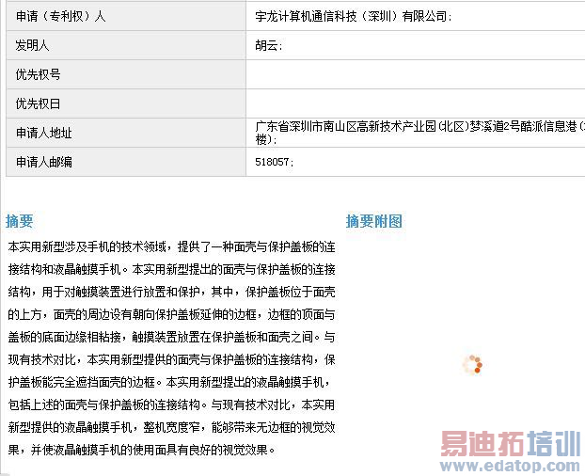This screenshot has width=585, height=476.
Task: Click abstract line beginning 包括上述的面壳
Action: (x=171, y=405)
